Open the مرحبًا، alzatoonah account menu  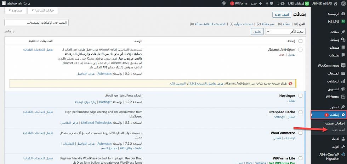tap(17, 4)
